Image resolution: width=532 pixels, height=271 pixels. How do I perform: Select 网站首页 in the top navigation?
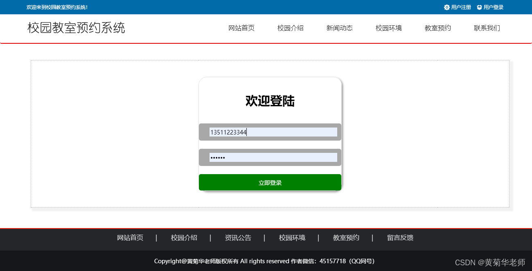point(241,28)
